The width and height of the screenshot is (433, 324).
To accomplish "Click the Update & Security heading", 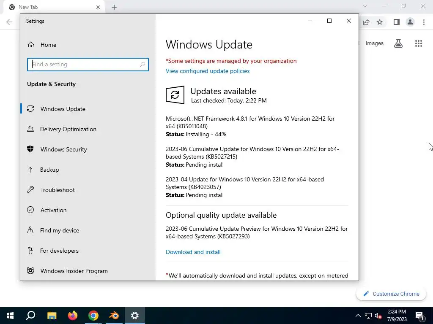I will pyautogui.click(x=51, y=84).
